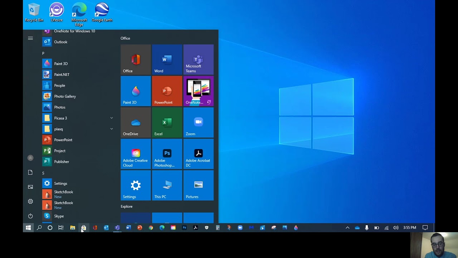Click the microphone icon in system tray
Screen dimensions: 458x258
click(x=367, y=228)
